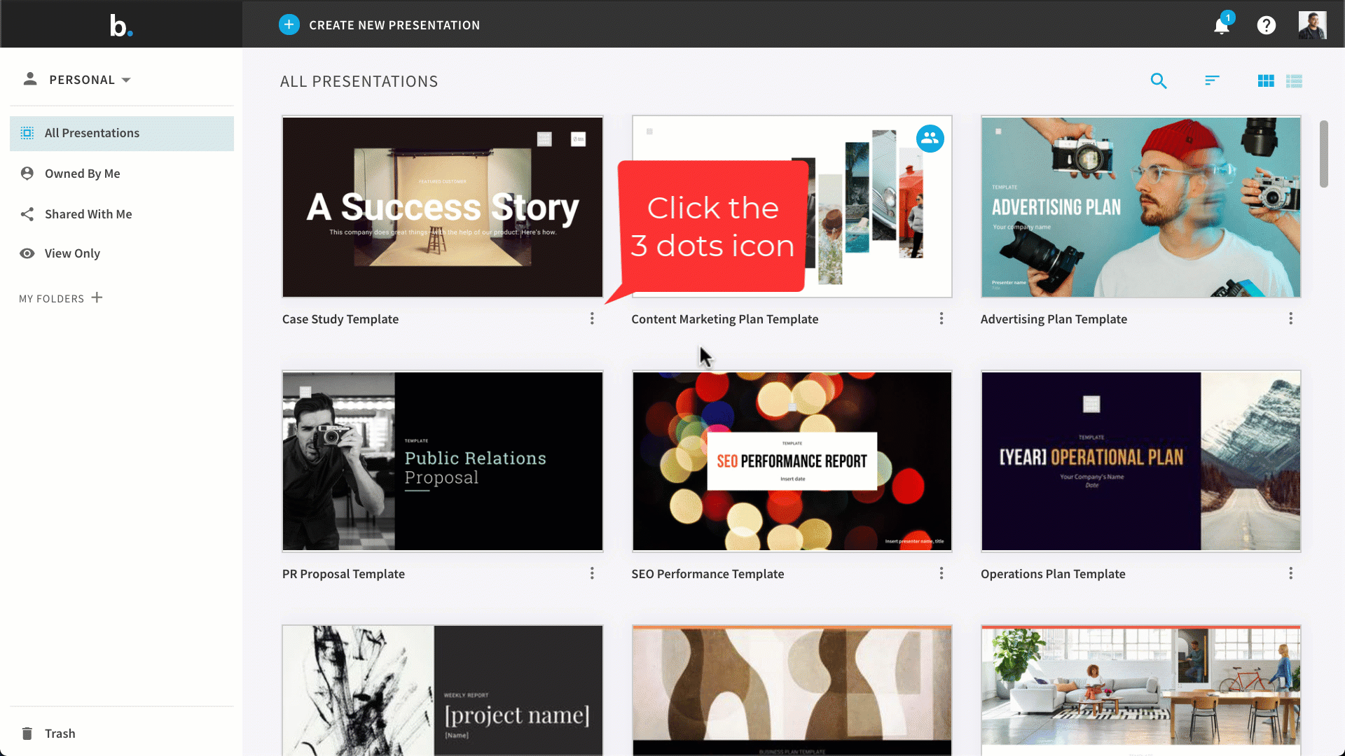The width and height of the screenshot is (1345, 756).
Task: Open the Advertising Plan thumbnail
Action: 1141,206
